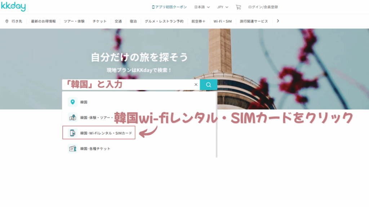Open Wi-Fi・SIM menu item

[223, 21]
